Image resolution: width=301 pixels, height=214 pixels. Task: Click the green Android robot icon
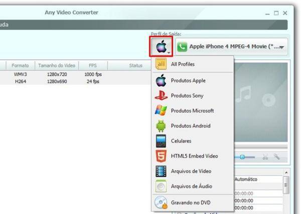[161, 126]
